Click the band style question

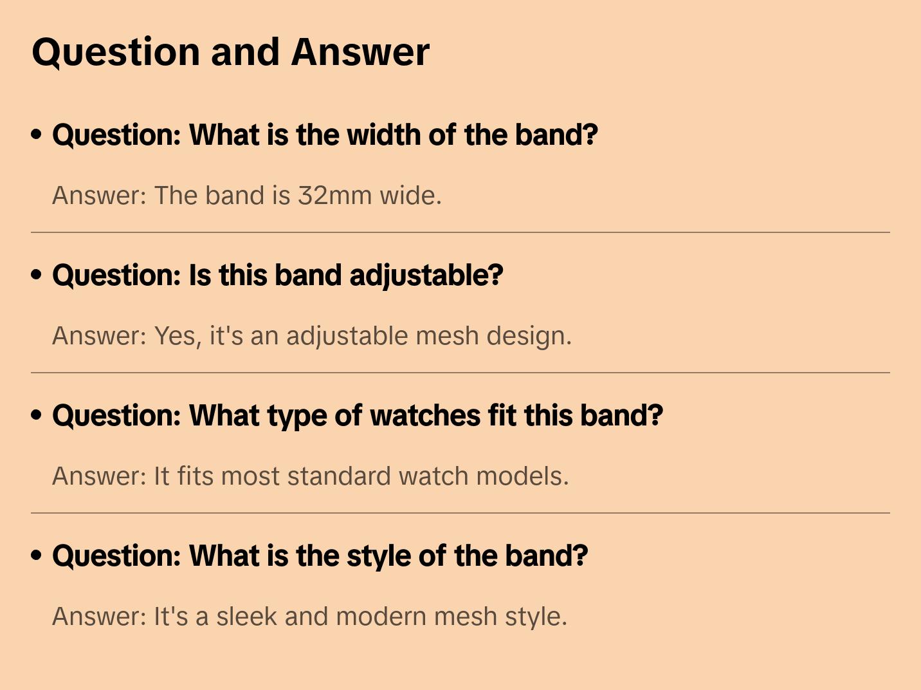coord(320,556)
